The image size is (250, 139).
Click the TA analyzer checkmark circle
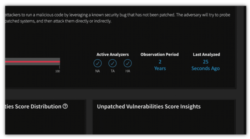point(112,63)
